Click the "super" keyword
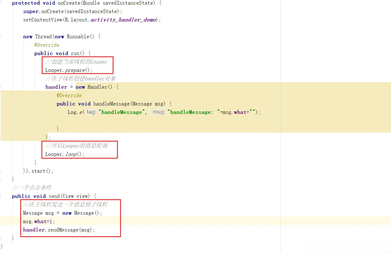The width and height of the screenshot is (391, 253). (x=31, y=11)
